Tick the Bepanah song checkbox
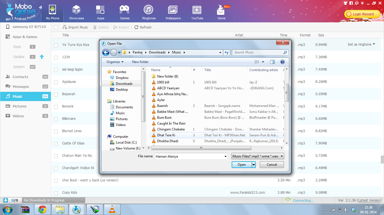The image size is (384, 215). [x=56, y=94]
